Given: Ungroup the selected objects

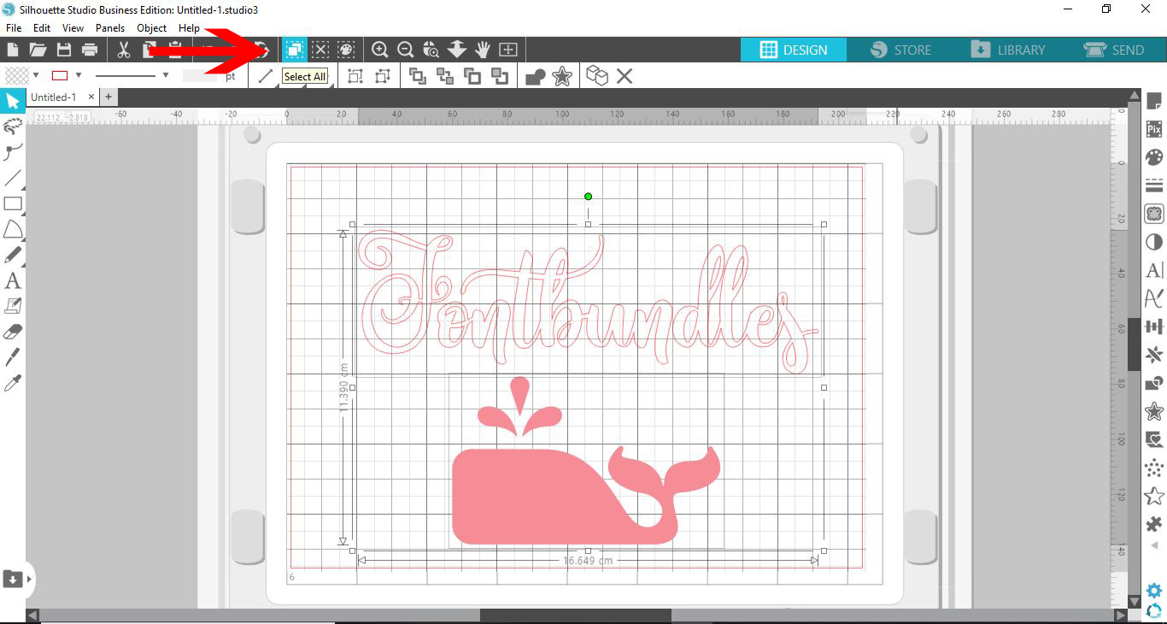Looking at the screenshot, I should point(382,76).
